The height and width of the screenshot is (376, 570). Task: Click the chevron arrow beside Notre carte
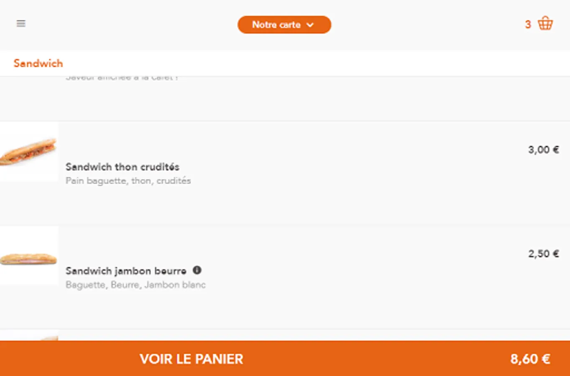click(x=310, y=25)
